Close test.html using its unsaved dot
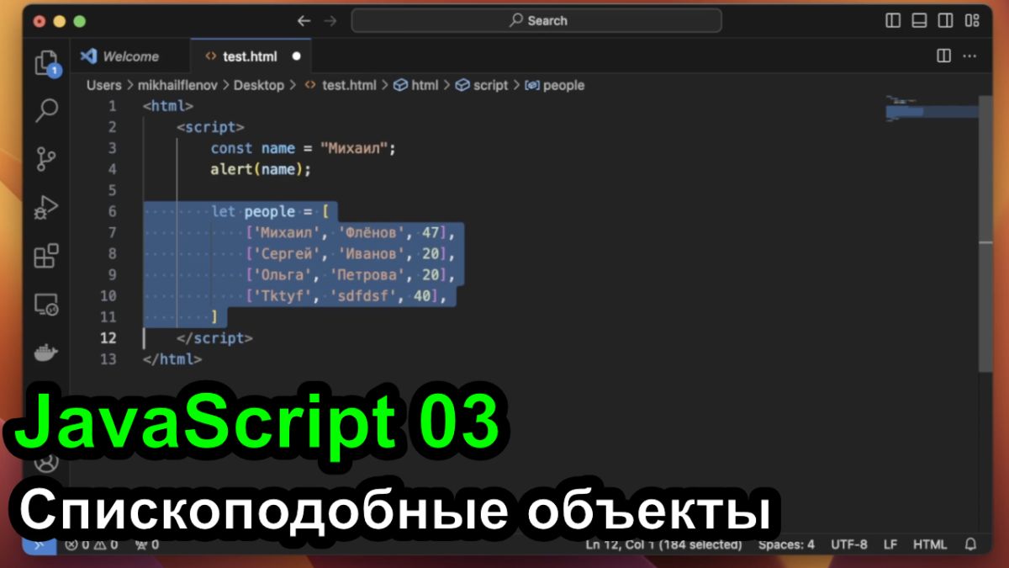 (296, 57)
